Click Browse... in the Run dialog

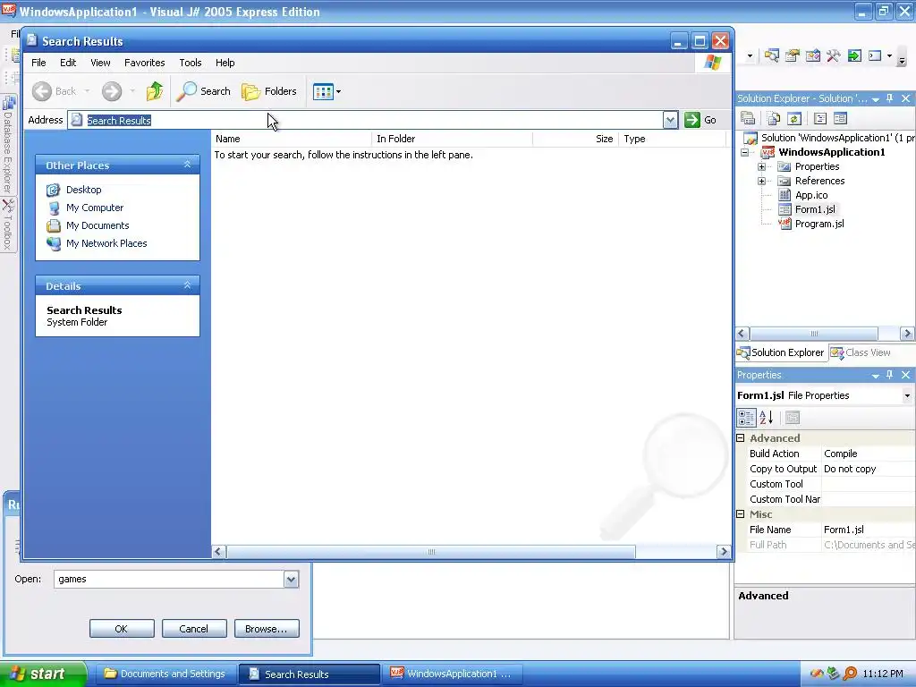coord(267,629)
